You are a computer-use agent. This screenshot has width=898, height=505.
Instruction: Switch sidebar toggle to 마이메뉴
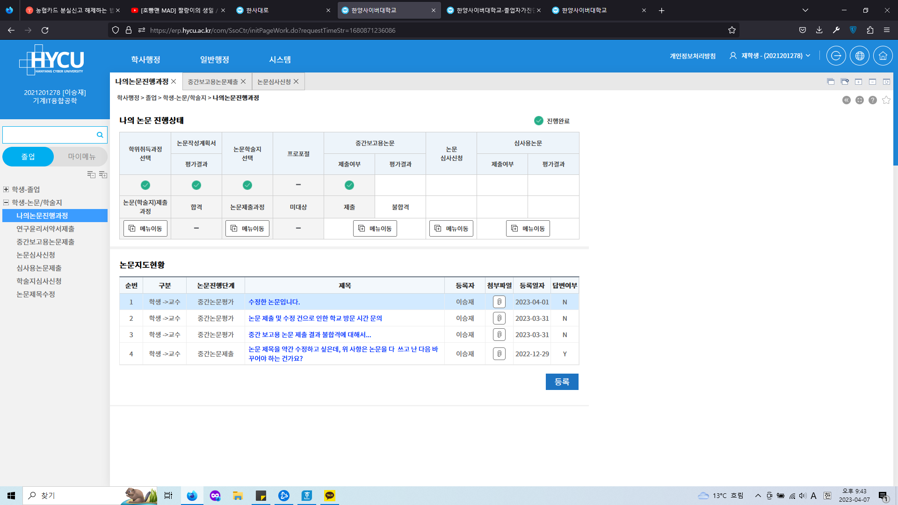coord(81,157)
